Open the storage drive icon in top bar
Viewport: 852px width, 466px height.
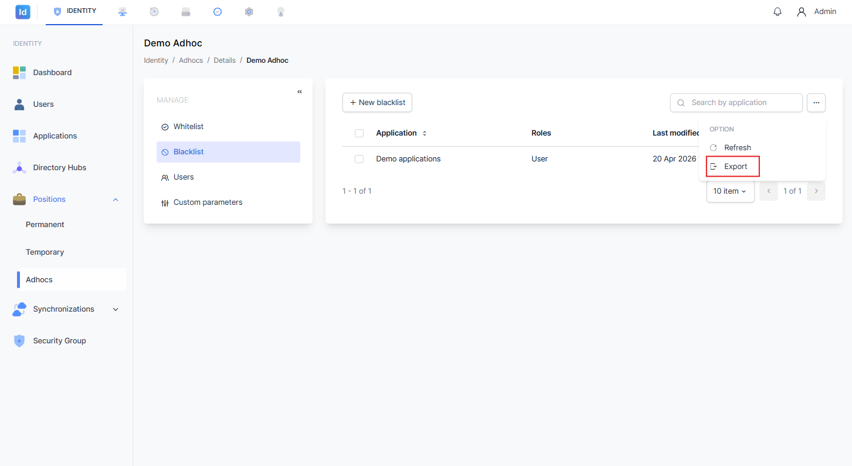click(186, 12)
